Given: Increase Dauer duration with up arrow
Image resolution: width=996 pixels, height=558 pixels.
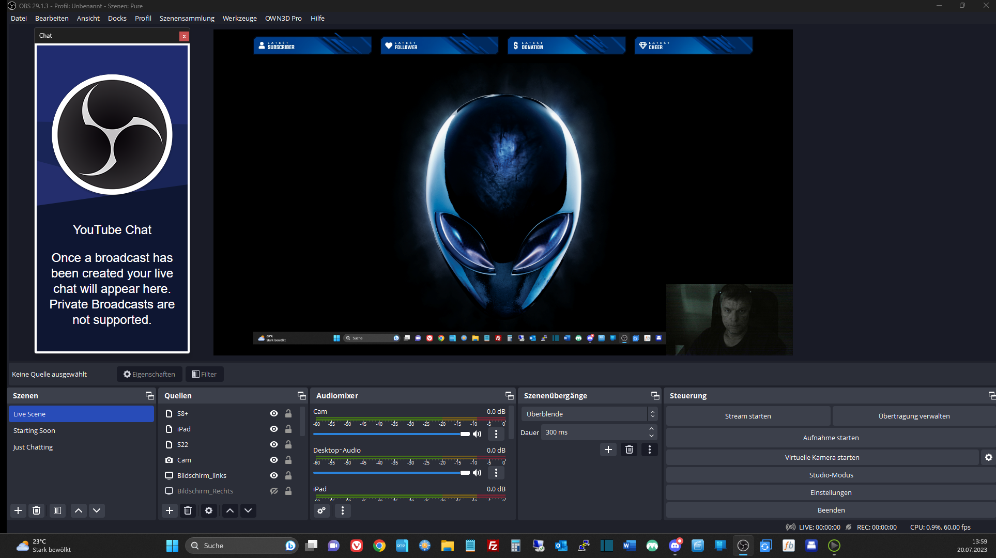Looking at the screenshot, I should pyautogui.click(x=652, y=429).
